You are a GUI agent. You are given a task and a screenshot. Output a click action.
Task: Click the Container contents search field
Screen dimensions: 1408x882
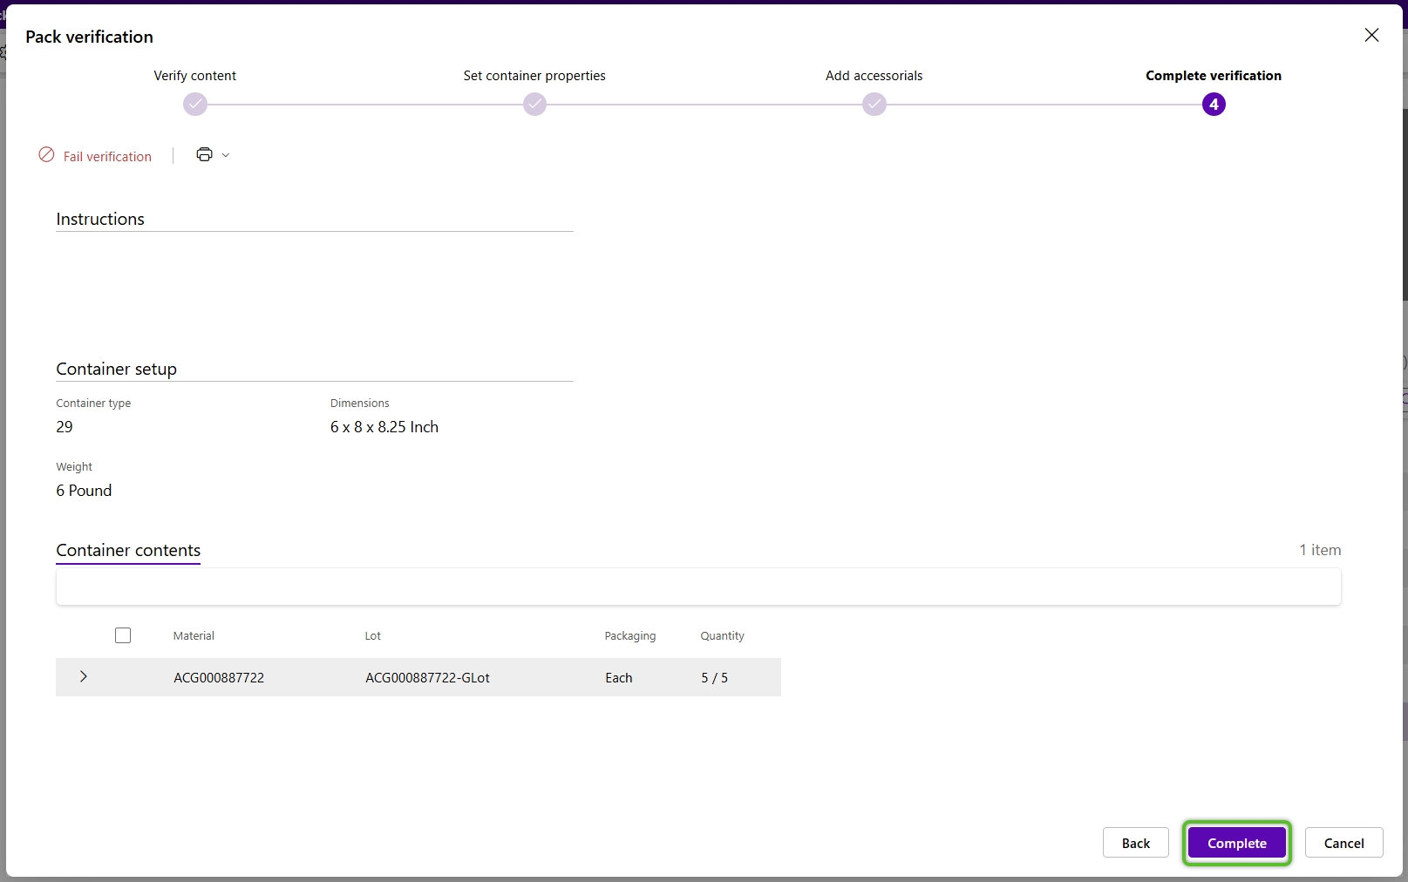(698, 587)
